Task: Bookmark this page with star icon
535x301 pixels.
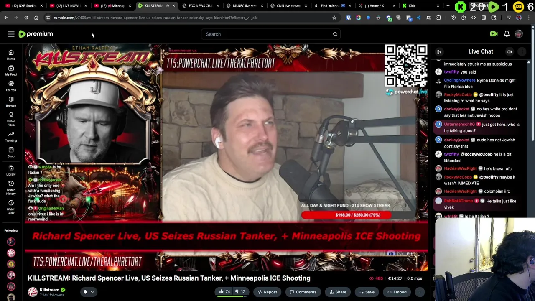Action: pos(334,18)
